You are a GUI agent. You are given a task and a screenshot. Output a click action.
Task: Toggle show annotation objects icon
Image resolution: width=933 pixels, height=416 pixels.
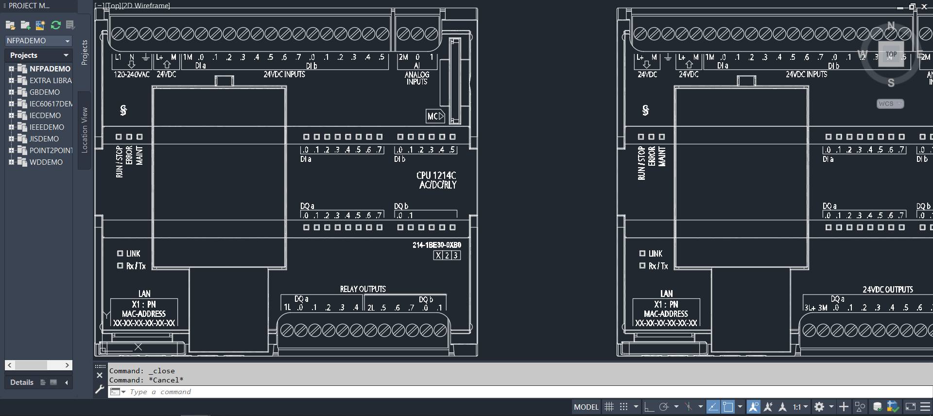click(x=754, y=407)
